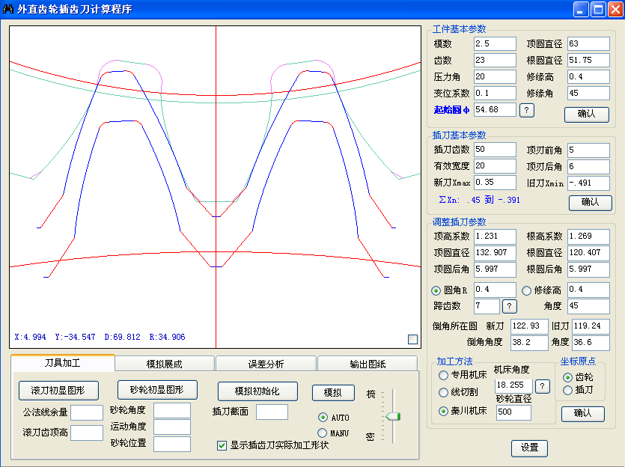The height and width of the screenshot is (467, 625).
Task: Click the 滚刀初显图形 button
Action: coord(58,391)
